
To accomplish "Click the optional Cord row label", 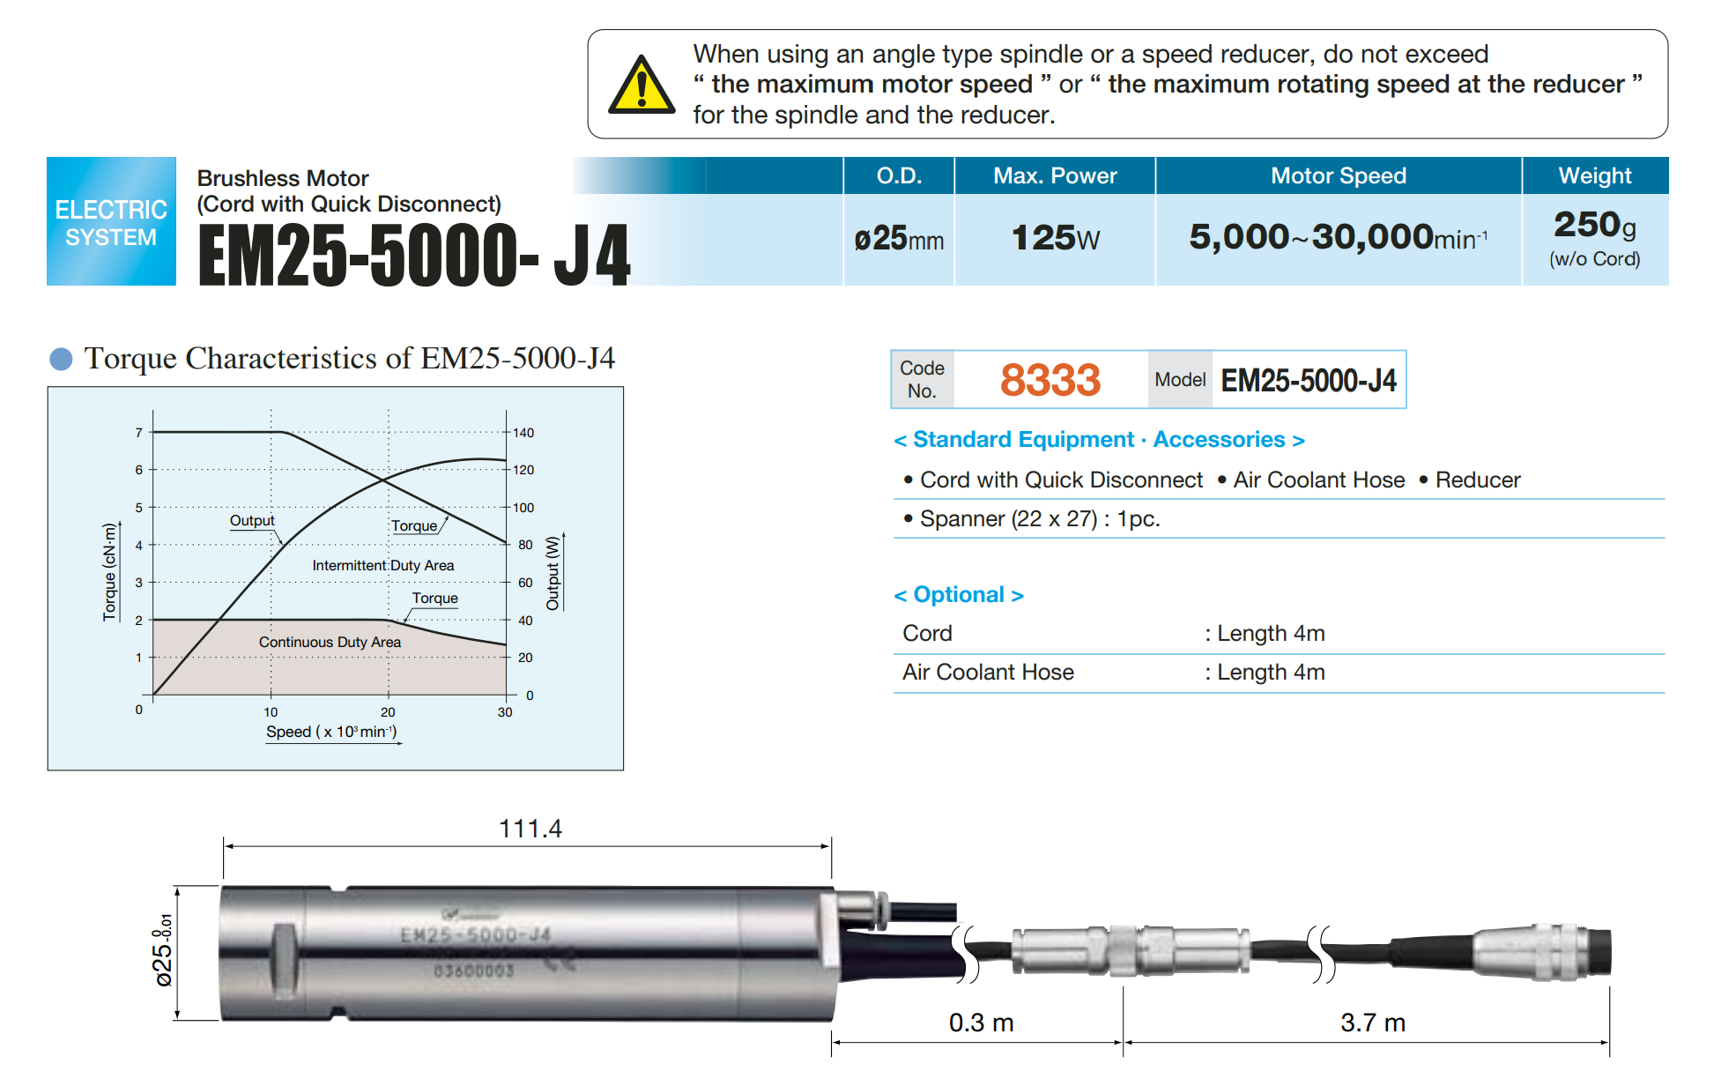I will coord(927,633).
